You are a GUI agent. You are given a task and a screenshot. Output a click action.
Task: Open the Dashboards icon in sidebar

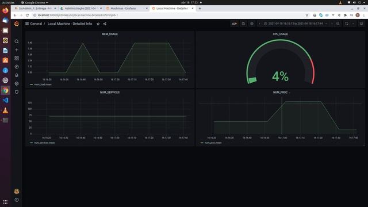pos(17,59)
